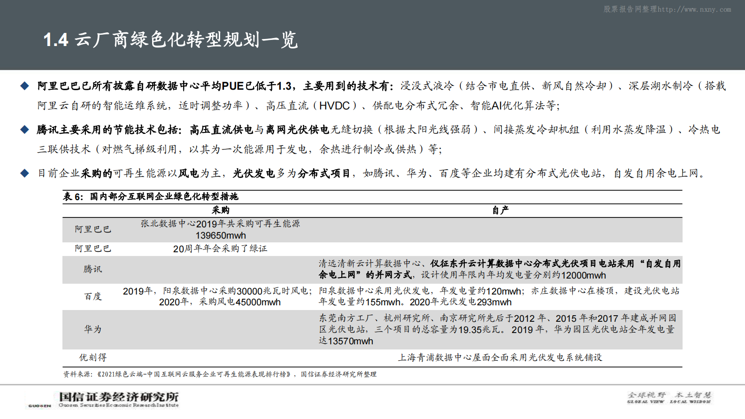Click the 华为 row label

coord(93,329)
